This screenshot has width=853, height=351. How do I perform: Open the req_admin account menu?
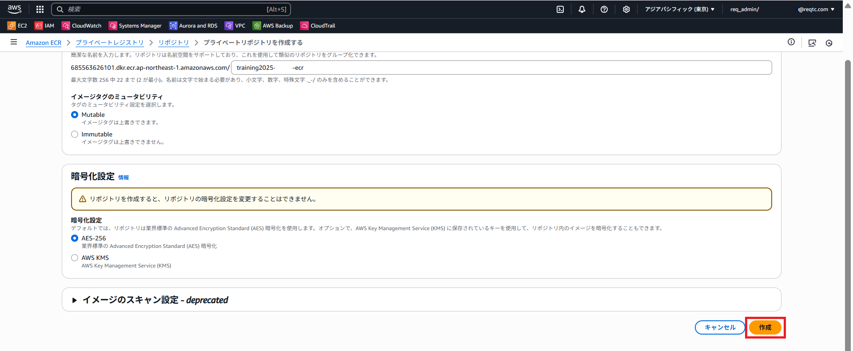(782, 9)
